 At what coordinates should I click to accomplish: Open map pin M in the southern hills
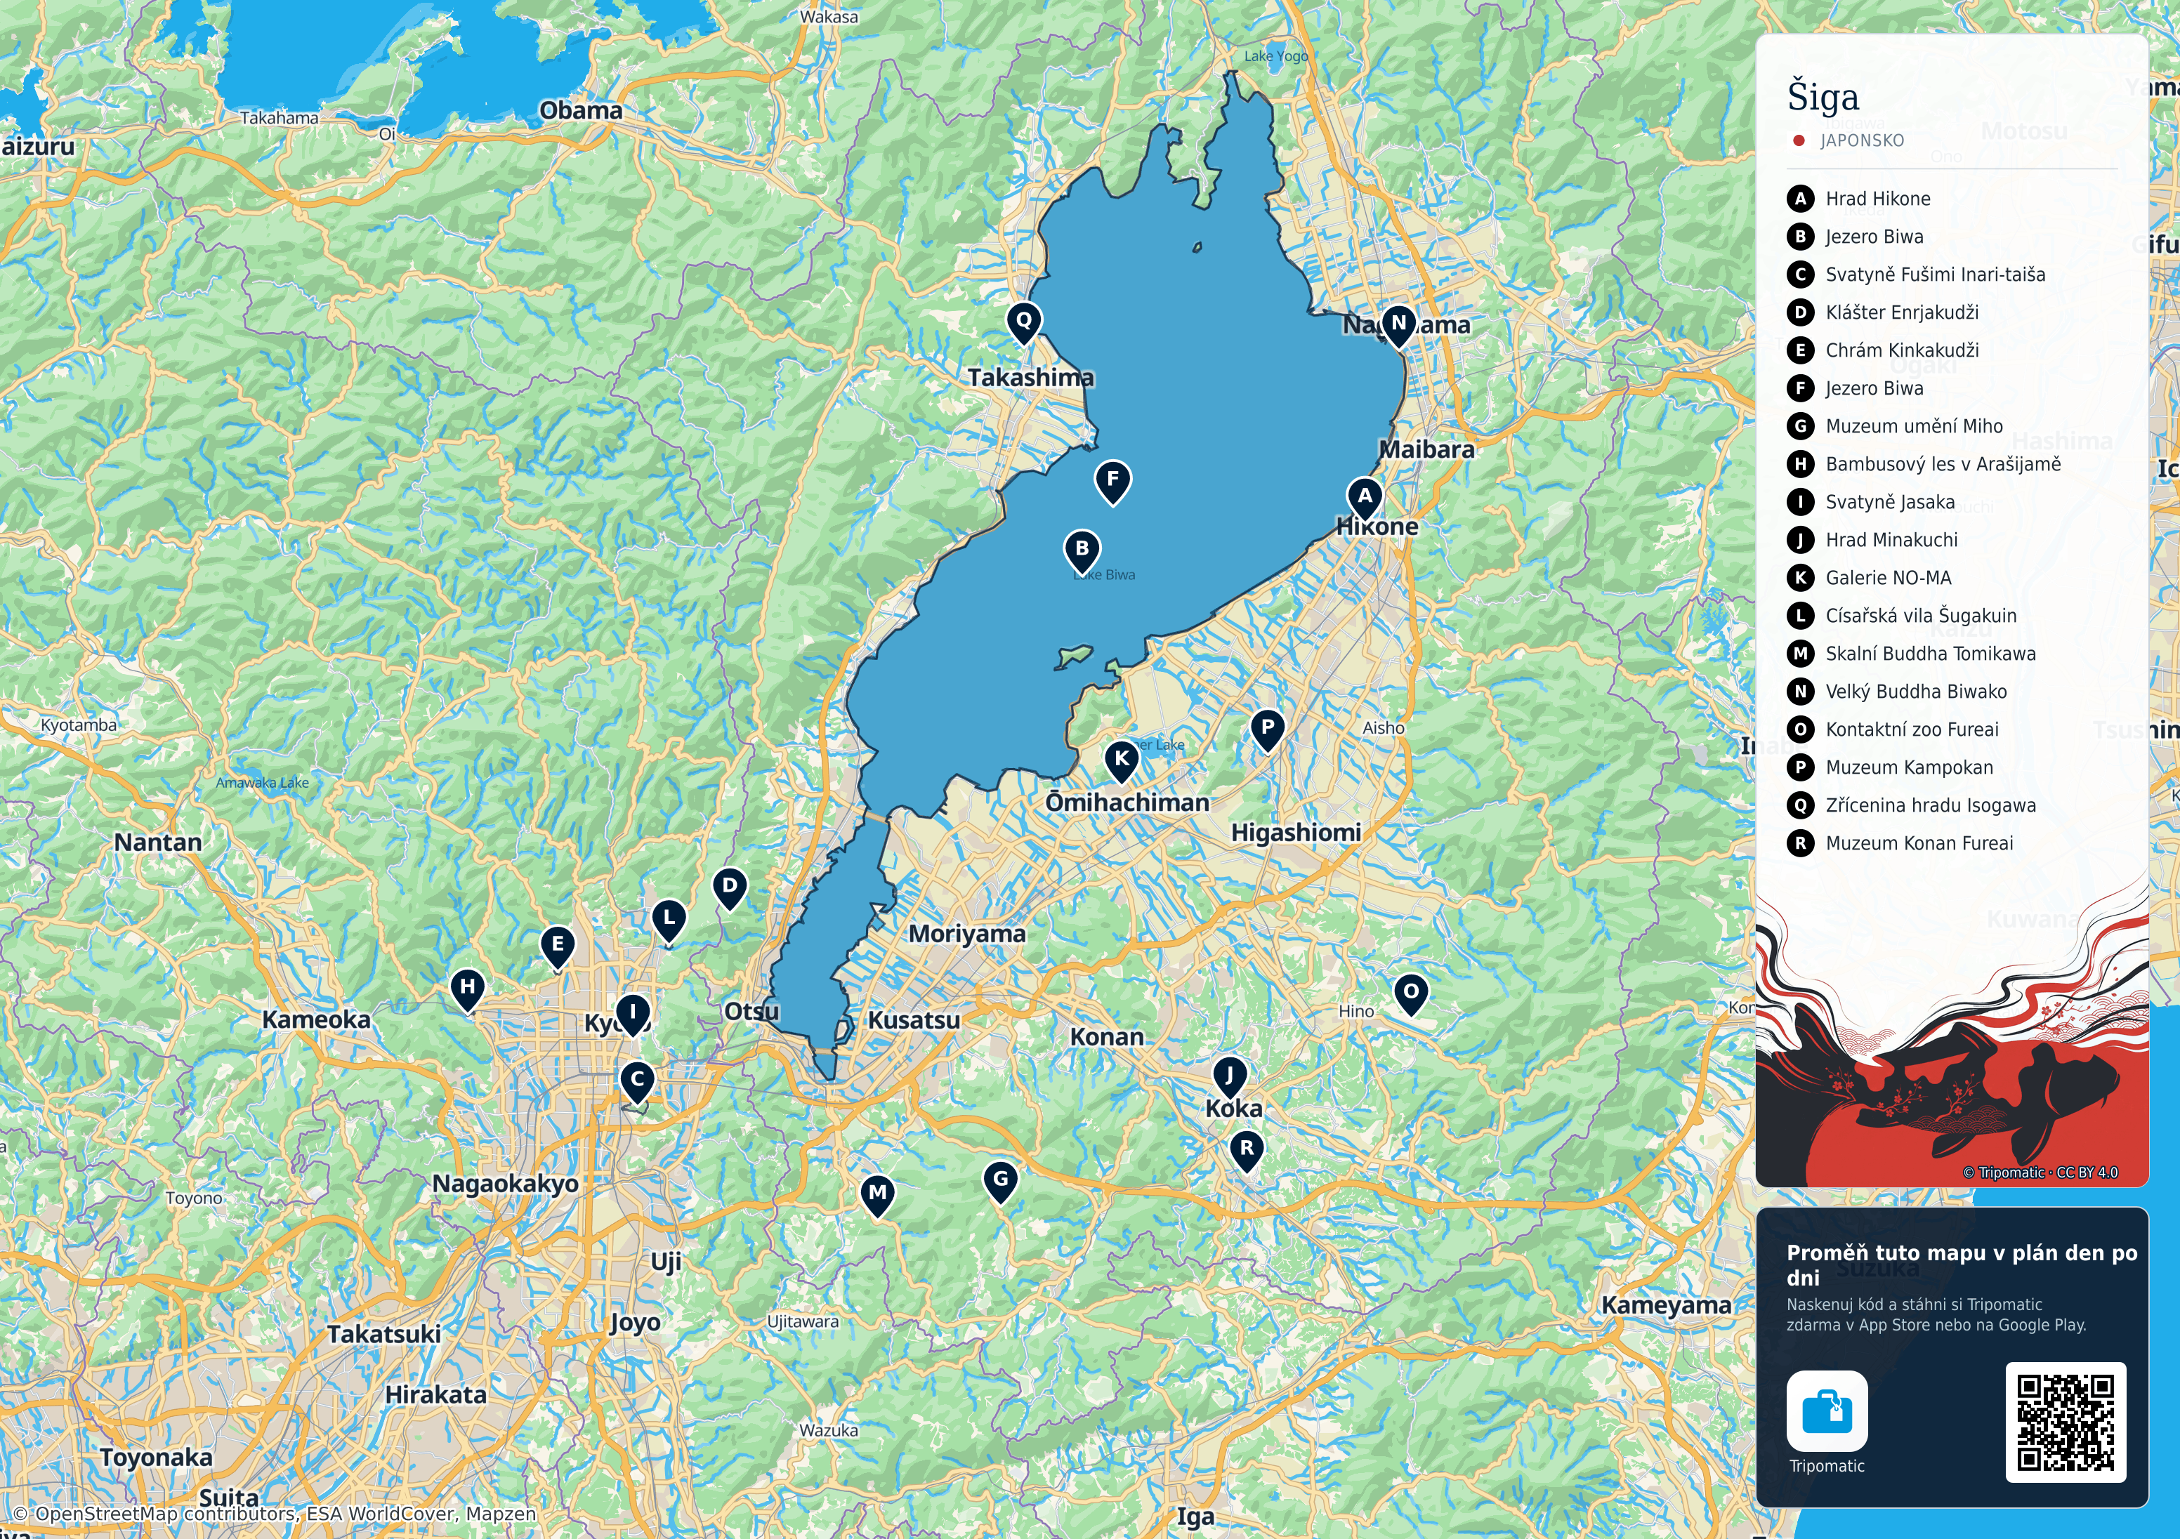879,1196
